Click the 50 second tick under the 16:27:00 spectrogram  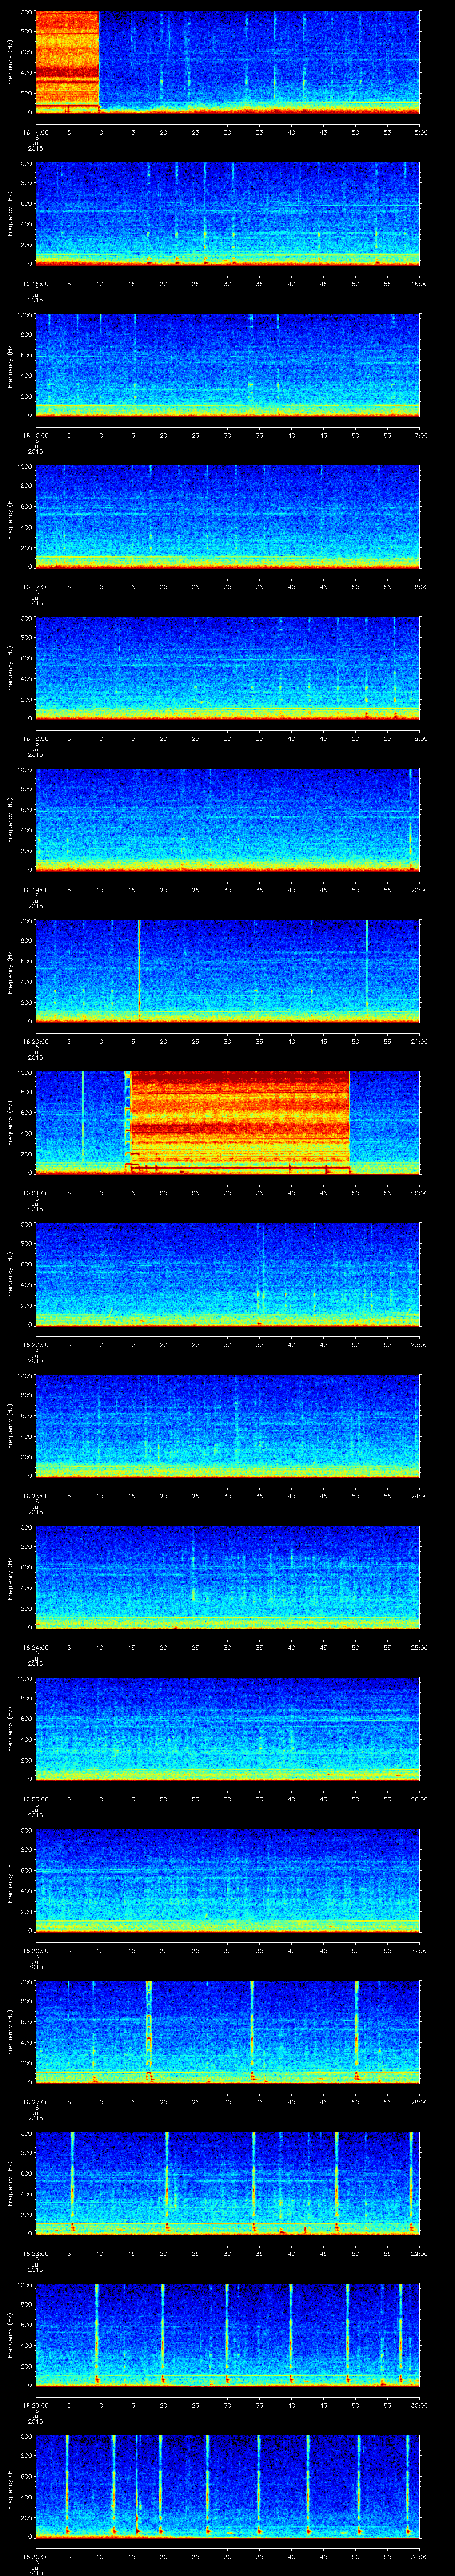355,2102
